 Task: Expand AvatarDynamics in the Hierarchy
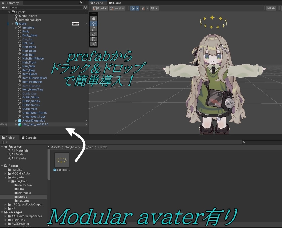click(x=16, y=120)
